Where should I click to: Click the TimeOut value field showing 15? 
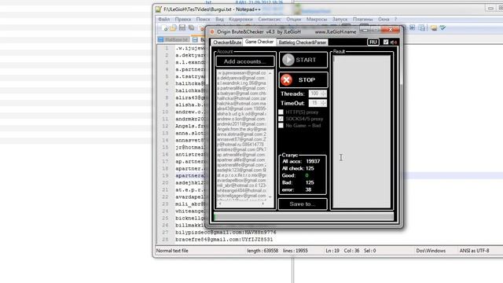[x=314, y=103]
